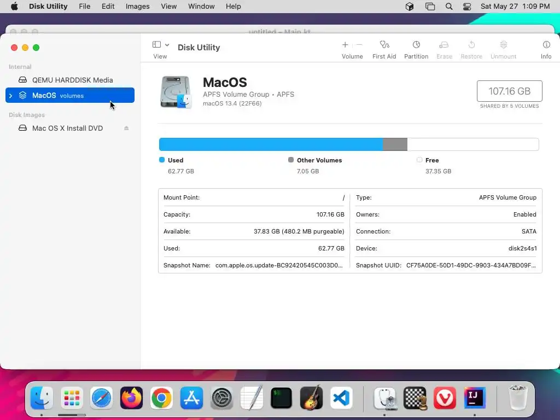Viewport: 560px width, 420px height.
Task: Open the sidebar View icon
Action: (156, 45)
